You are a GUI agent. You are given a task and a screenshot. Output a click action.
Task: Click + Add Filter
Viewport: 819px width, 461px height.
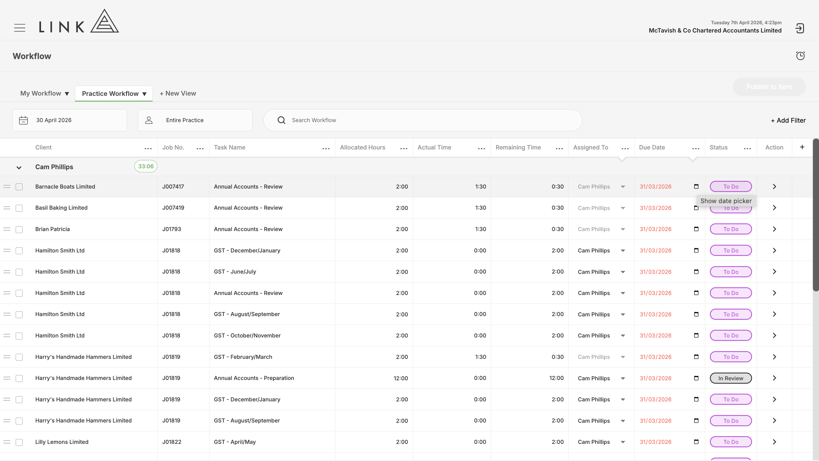(788, 120)
